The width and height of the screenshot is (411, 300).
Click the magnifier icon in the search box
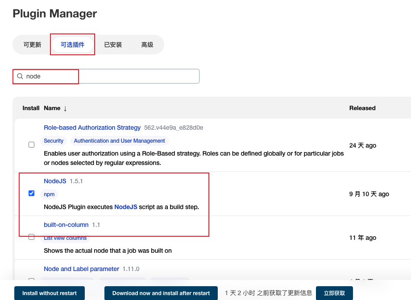pyautogui.click(x=20, y=76)
